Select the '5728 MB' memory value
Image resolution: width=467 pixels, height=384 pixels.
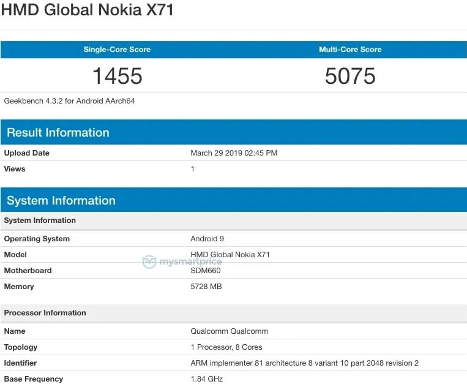click(x=206, y=287)
